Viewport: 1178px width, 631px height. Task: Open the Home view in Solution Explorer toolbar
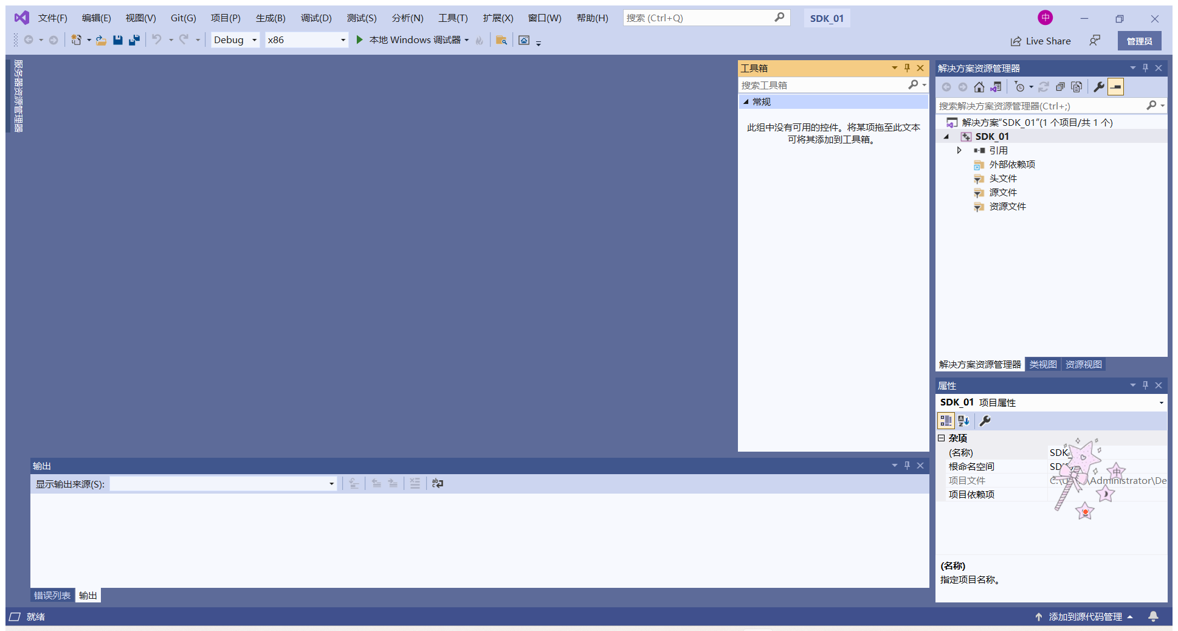pos(979,86)
